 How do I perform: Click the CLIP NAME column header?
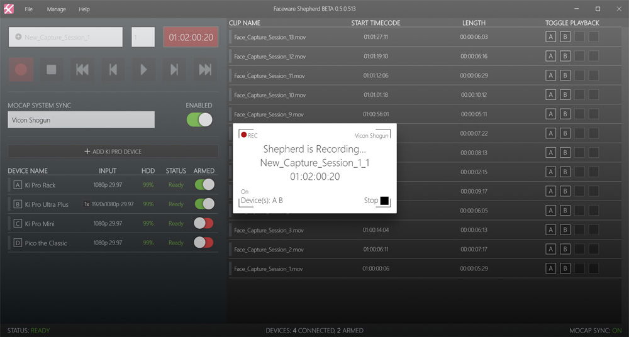245,23
